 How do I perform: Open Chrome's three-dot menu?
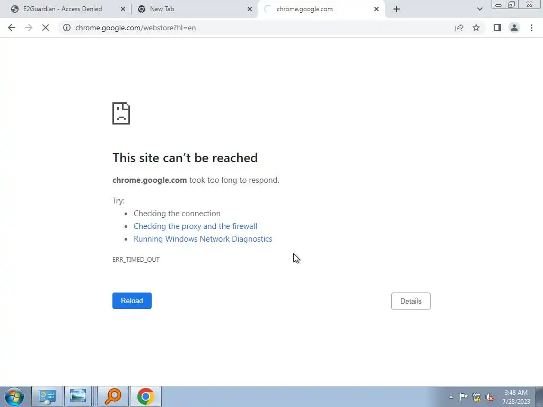point(531,28)
